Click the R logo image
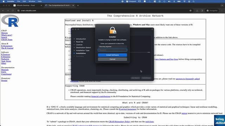The width and height of the screenshot is (225, 126). click(x=10, y=21)
